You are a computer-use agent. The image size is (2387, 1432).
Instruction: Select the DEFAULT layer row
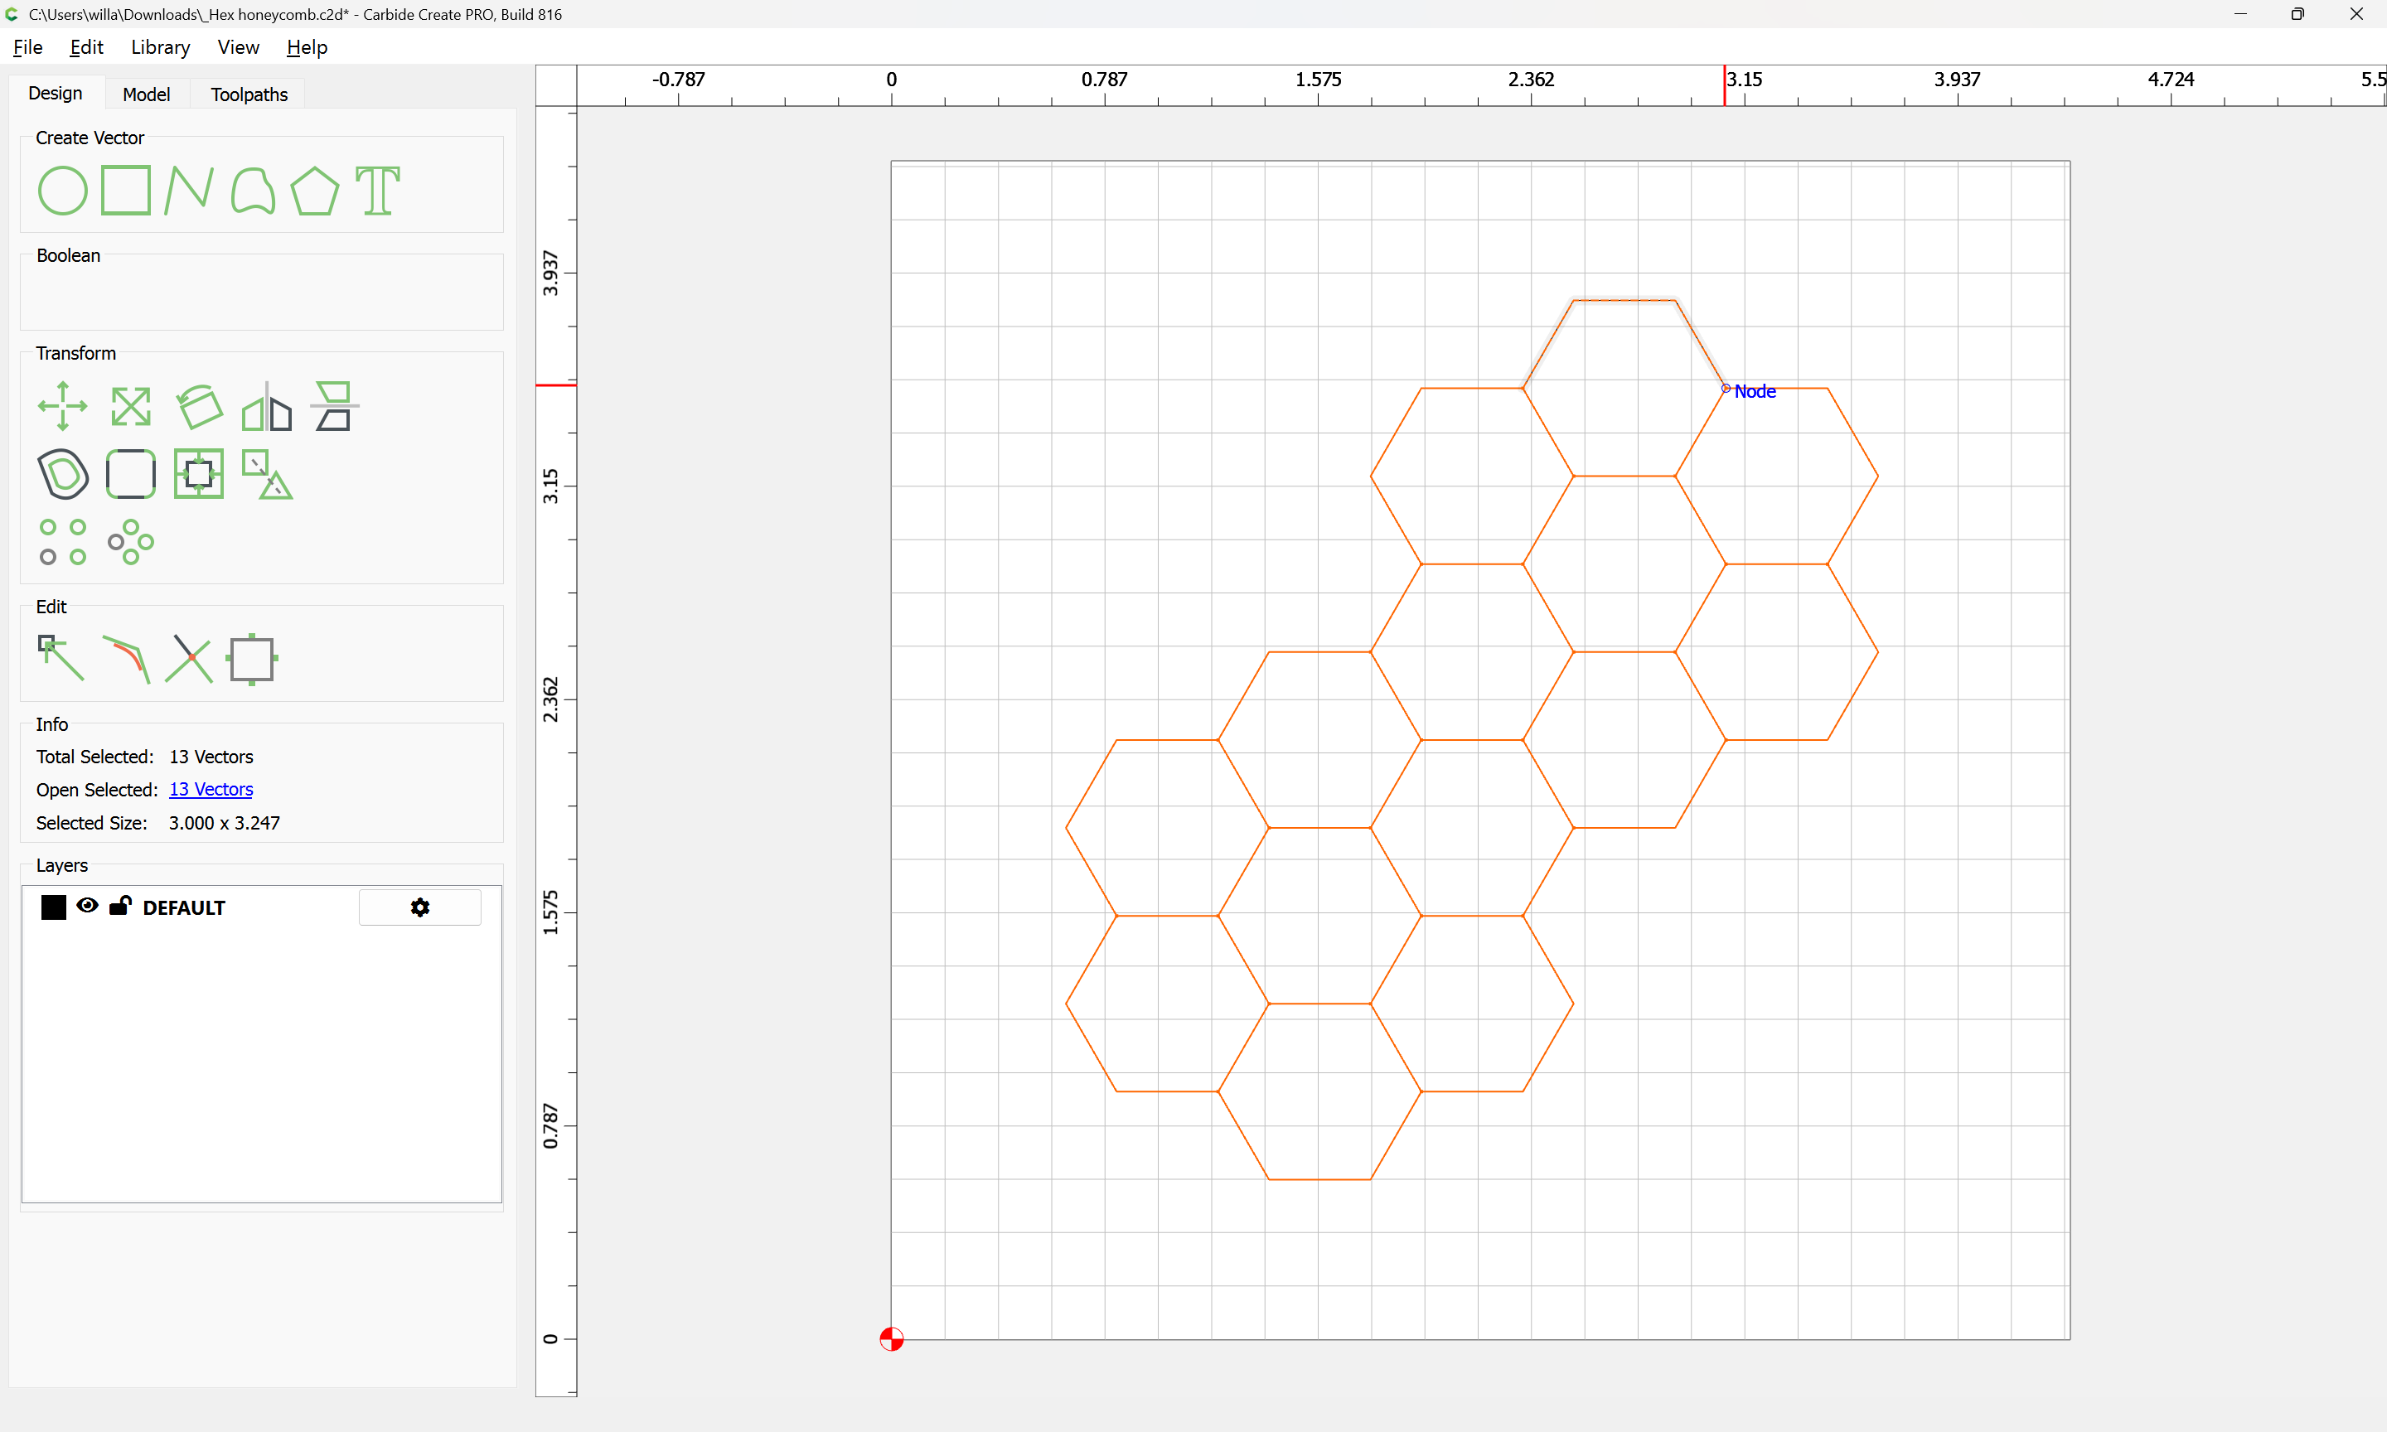pyautogui.click(x=261, y=907)
